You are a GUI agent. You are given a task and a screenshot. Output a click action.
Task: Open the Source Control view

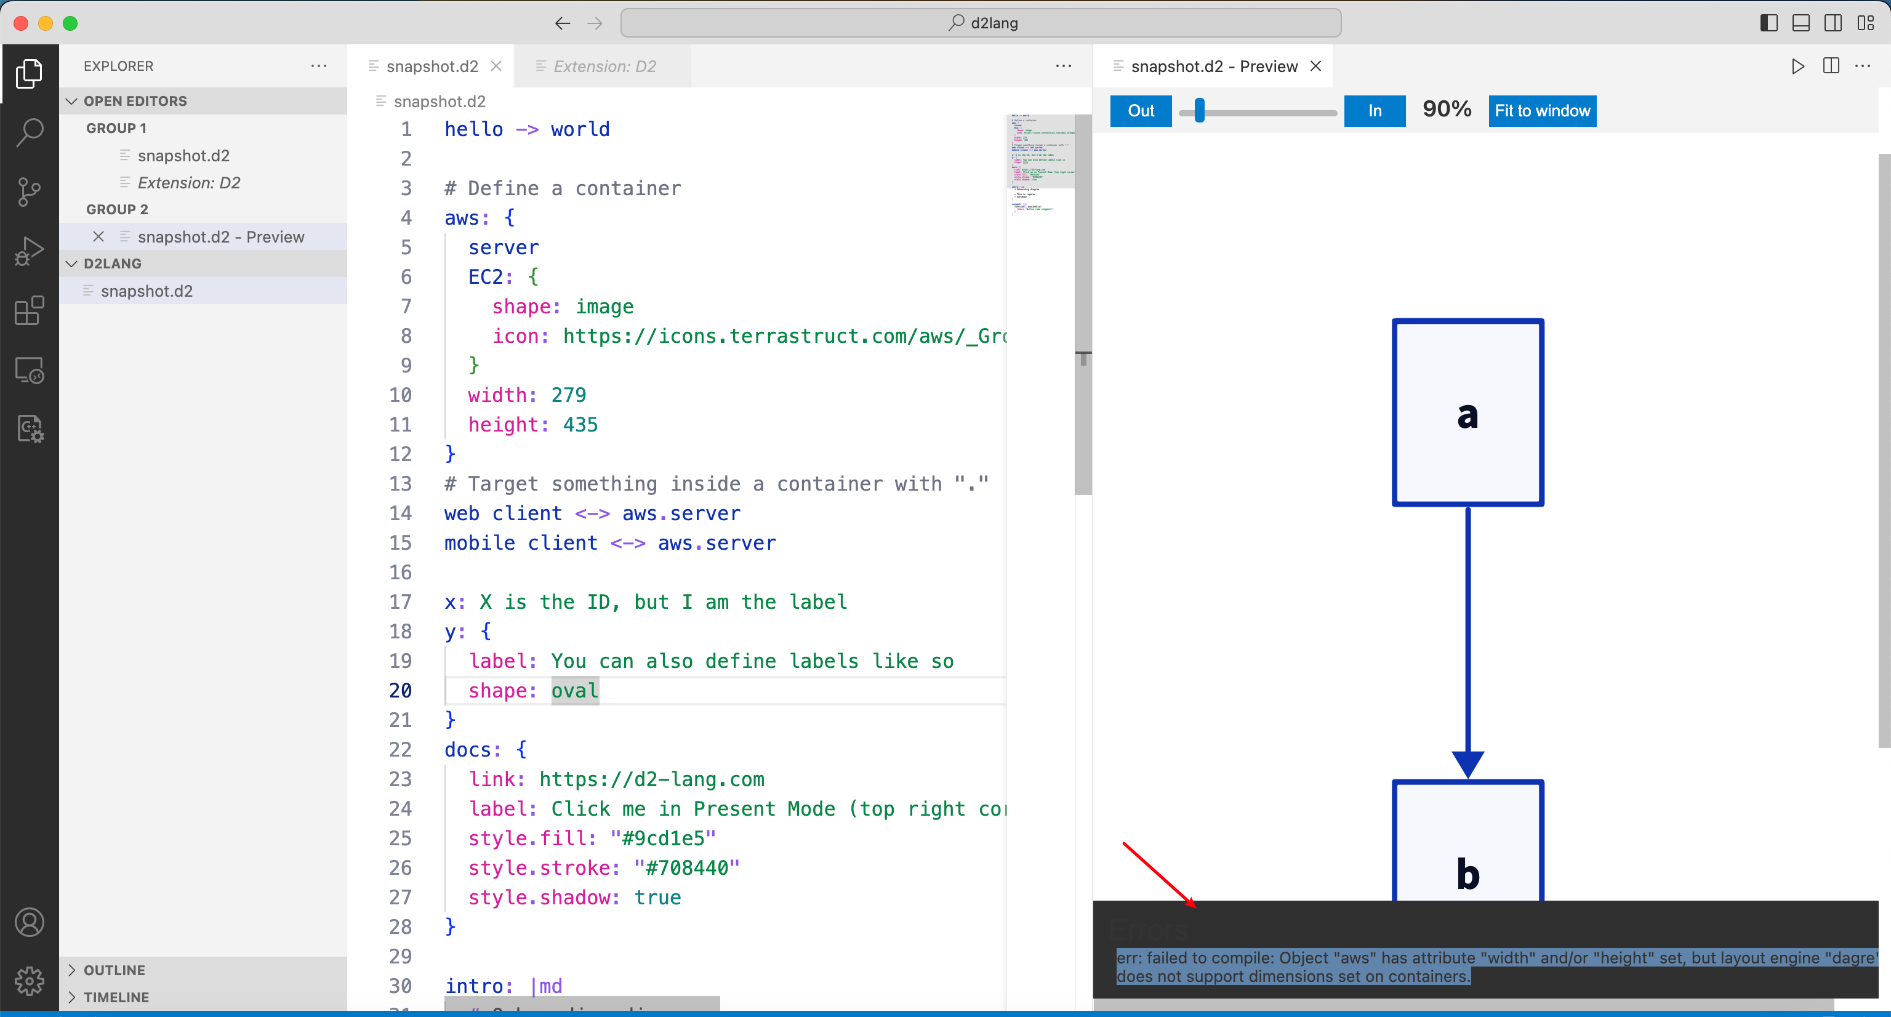pos(30,193)
